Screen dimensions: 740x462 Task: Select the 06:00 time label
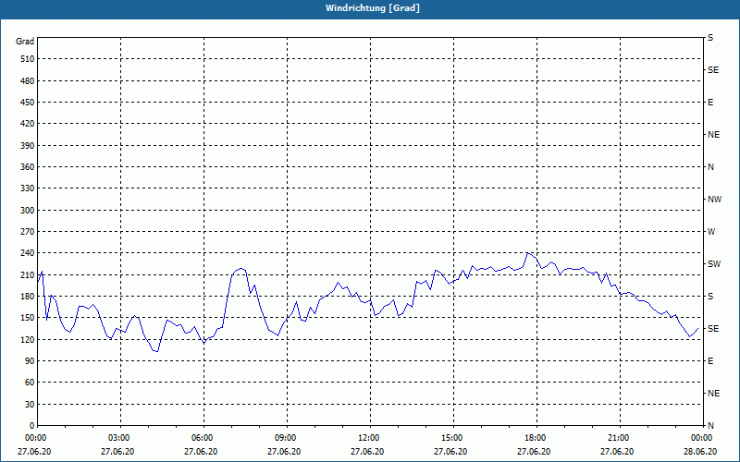[x=201, y=438]
